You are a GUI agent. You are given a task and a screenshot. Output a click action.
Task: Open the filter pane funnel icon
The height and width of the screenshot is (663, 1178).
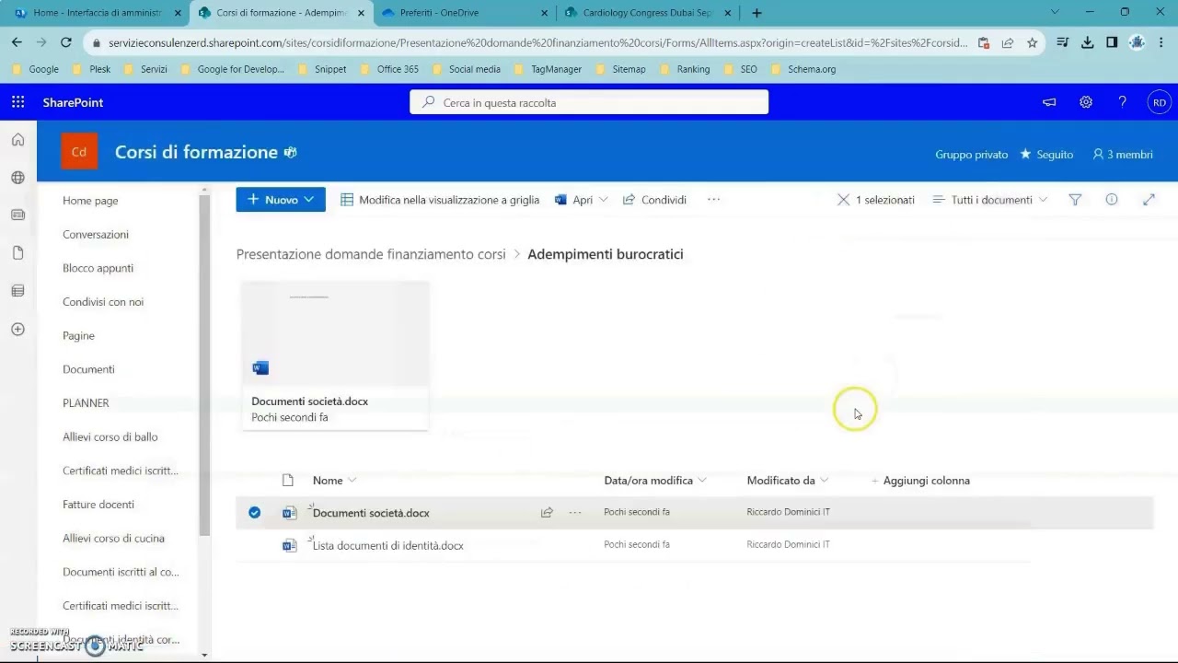1075,200
